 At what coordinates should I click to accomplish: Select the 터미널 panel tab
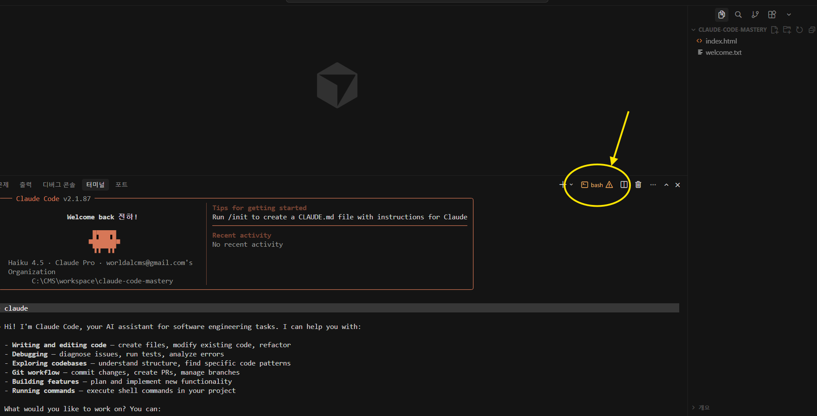tap(95, 185)
